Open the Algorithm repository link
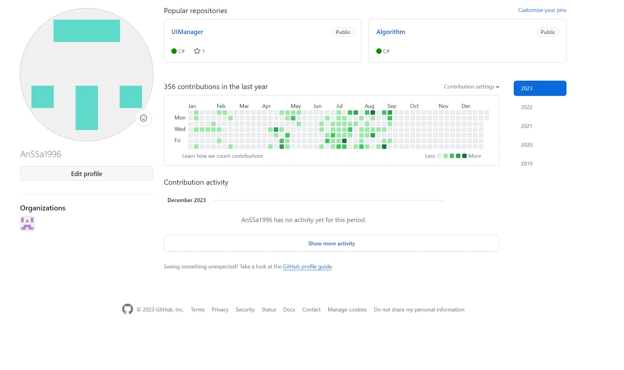 click(390, 32)
